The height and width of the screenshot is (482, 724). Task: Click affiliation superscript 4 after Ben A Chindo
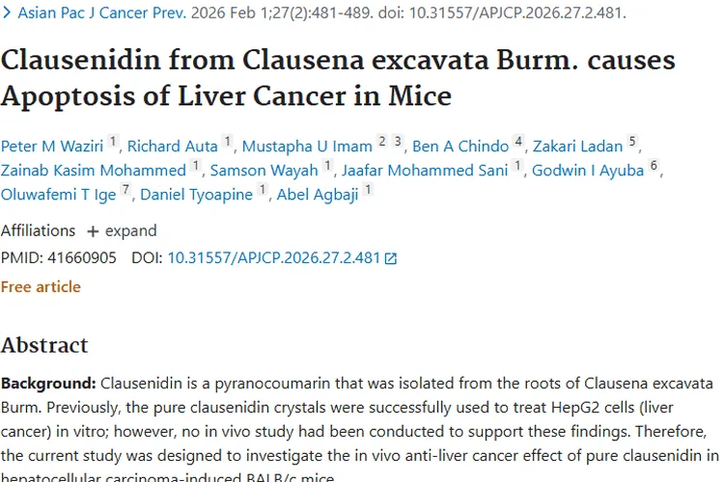pyautogui.click(x=518, y=143)
